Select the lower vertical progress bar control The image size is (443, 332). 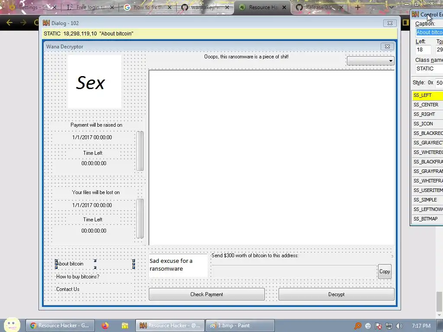point(140,218)
